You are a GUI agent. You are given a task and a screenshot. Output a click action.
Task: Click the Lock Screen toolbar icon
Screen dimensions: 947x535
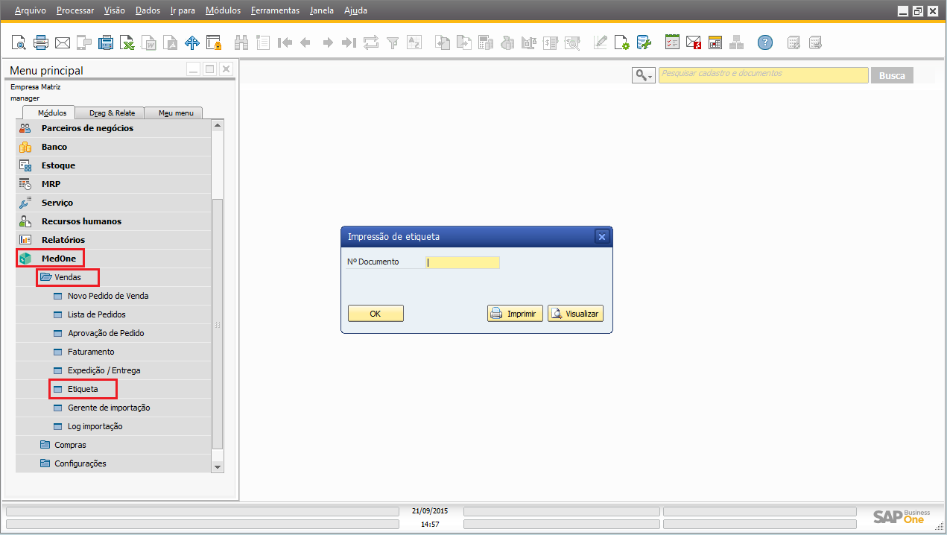214,42
